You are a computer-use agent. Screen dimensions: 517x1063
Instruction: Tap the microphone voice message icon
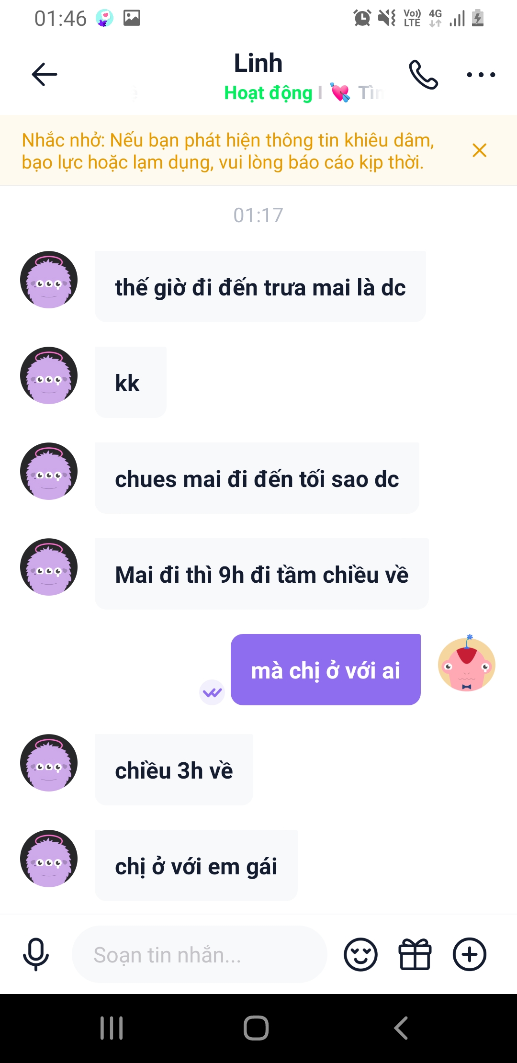(x=36, y=954)
